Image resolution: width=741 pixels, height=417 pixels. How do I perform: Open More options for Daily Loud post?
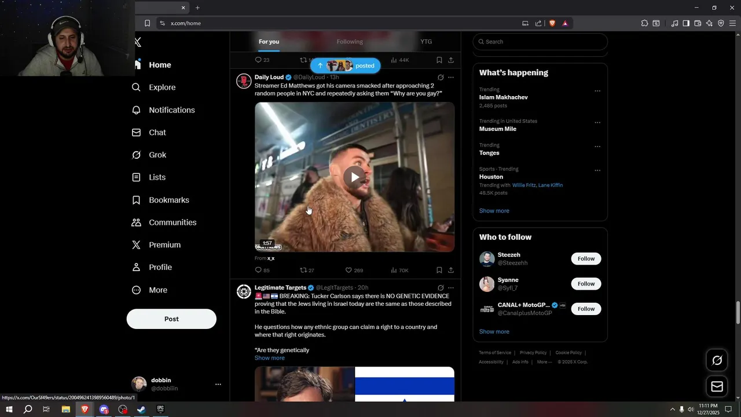point(451,77)
